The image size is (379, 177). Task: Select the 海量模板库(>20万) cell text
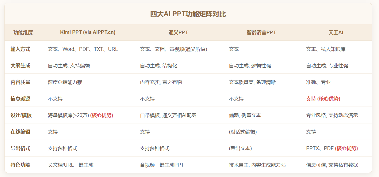pos(68,115)
